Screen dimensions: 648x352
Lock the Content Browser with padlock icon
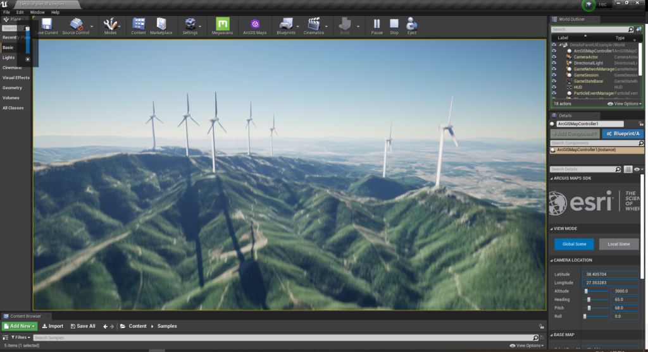pos(542,326)
